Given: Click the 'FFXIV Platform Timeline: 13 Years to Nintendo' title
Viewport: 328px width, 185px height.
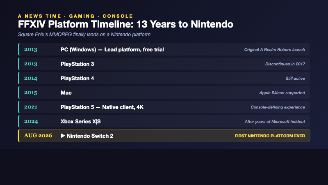Looking at the screenshot, I should coord(125,24).
